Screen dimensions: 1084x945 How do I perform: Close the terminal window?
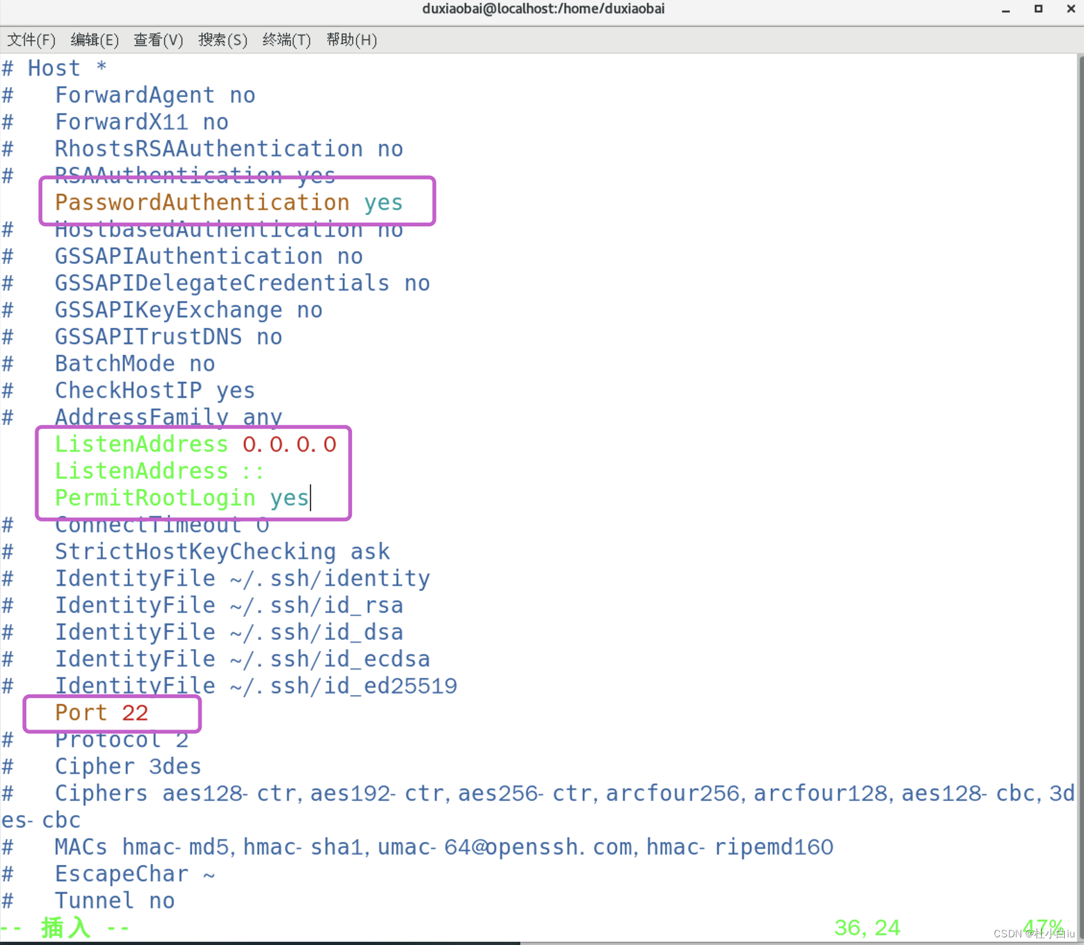point(1071,9)
